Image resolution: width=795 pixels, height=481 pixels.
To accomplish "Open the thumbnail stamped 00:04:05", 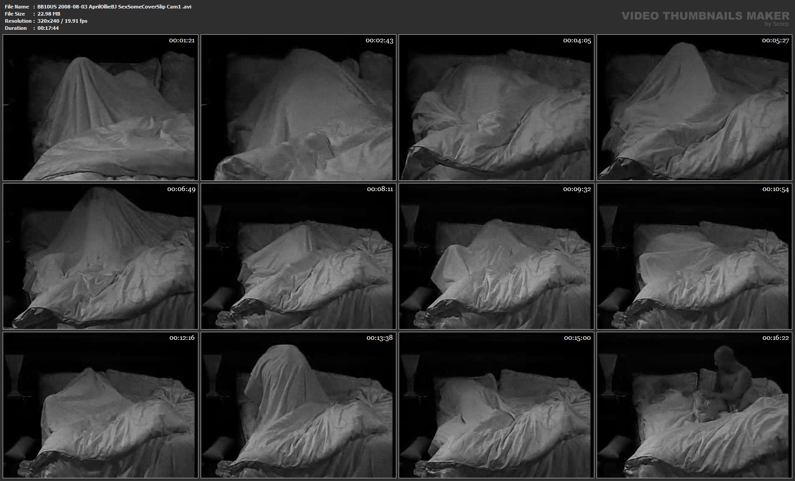I will click(496, 107).
